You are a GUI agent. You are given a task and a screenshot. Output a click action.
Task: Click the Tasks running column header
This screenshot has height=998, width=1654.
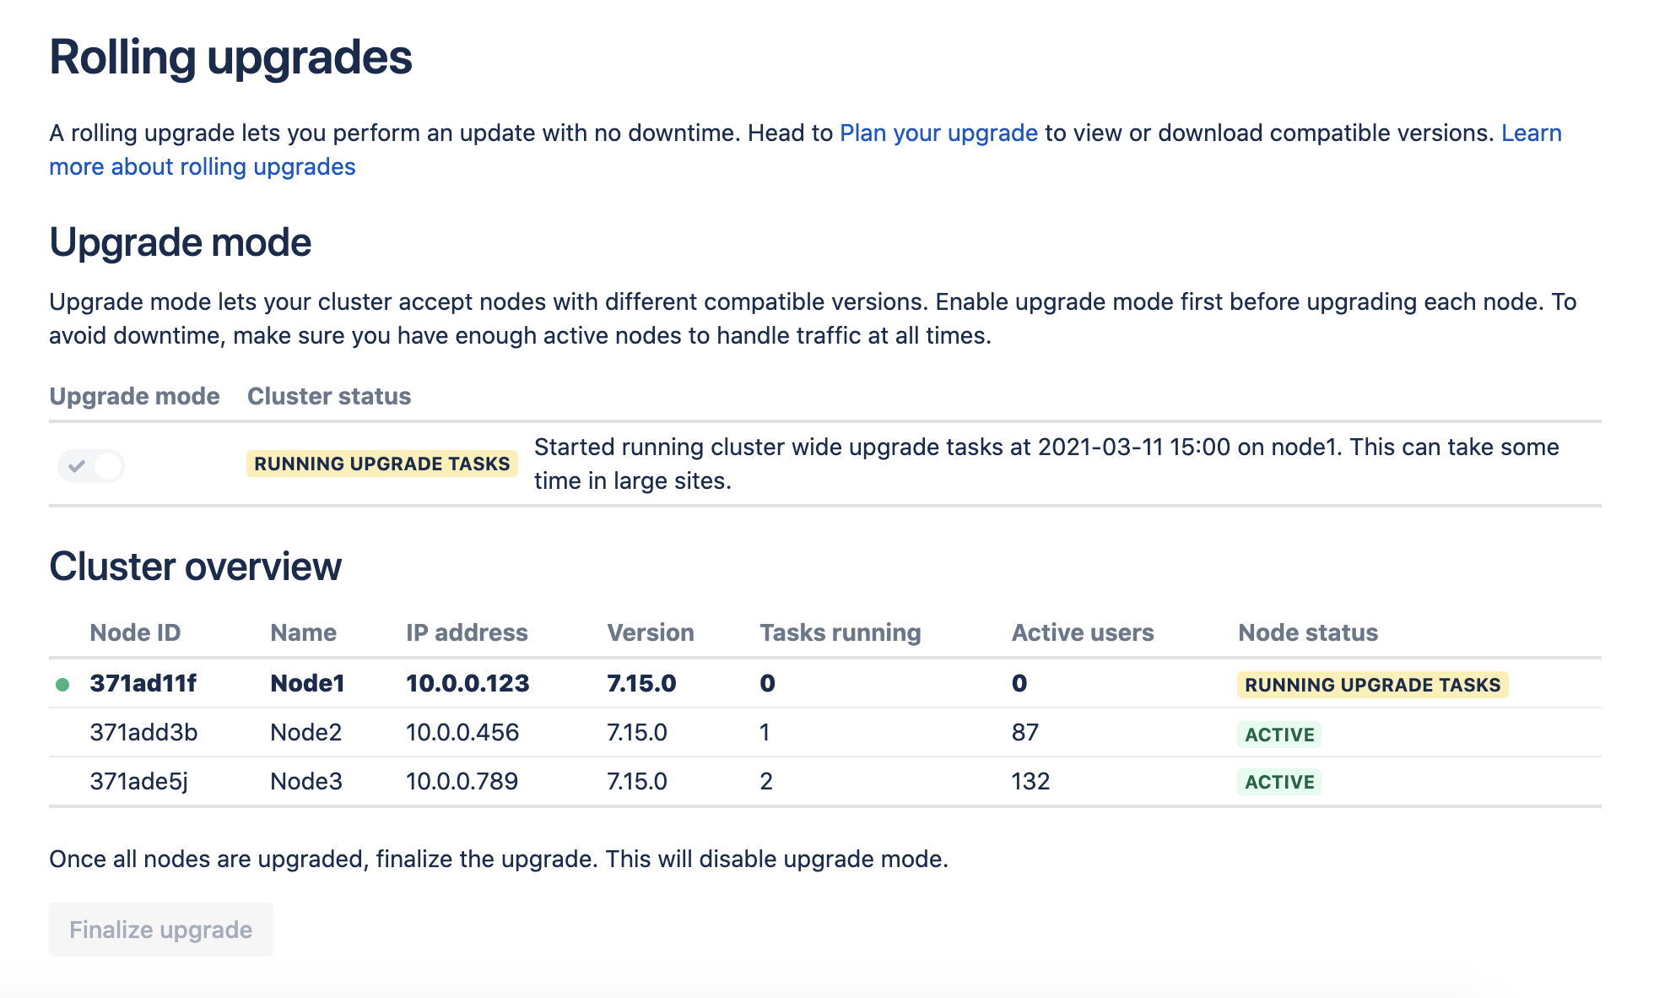click(840, 633)
